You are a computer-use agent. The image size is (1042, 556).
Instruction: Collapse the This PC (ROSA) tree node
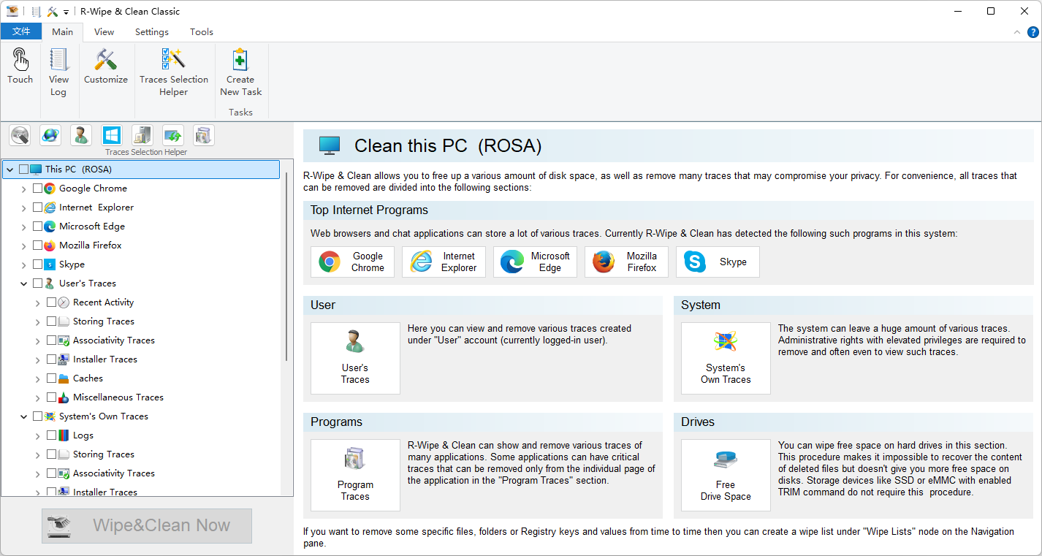coord(9,170)
